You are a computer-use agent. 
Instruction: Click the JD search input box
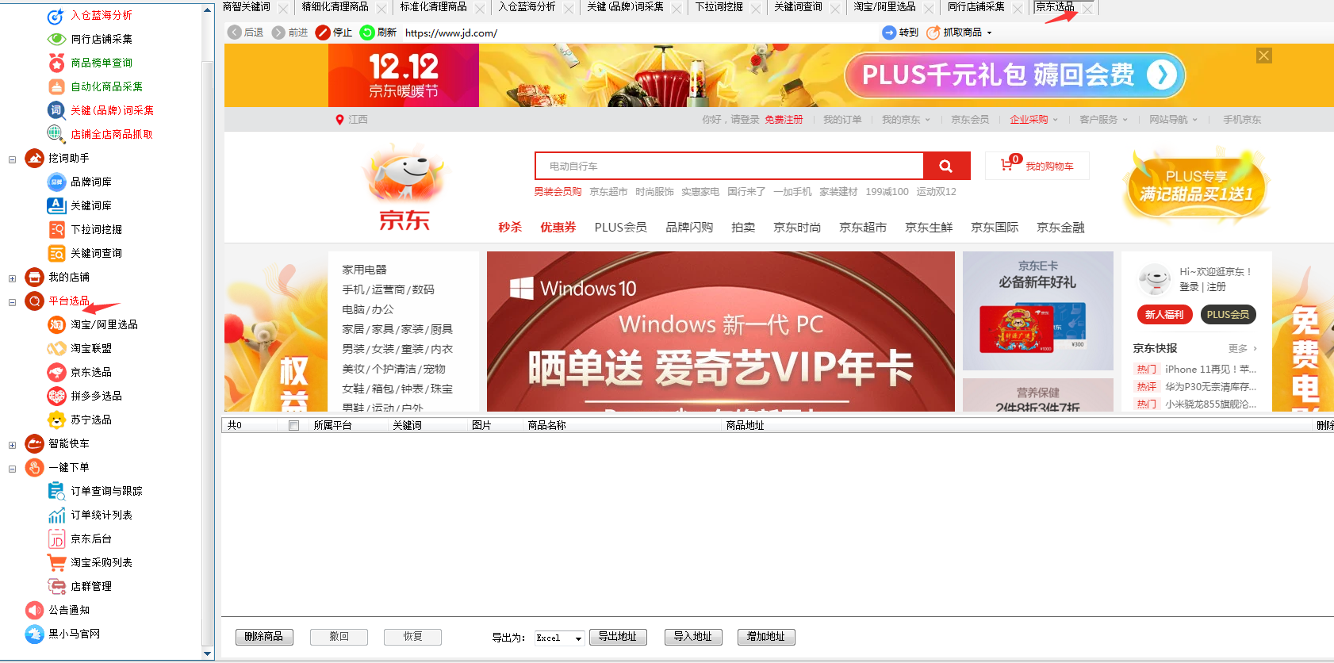[730, 166]
